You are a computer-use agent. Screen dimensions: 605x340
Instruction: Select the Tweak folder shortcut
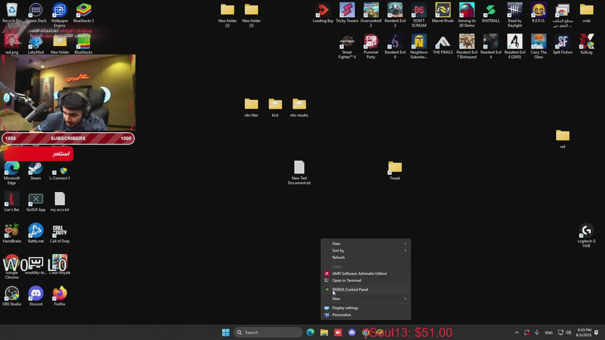coord(395,170)
